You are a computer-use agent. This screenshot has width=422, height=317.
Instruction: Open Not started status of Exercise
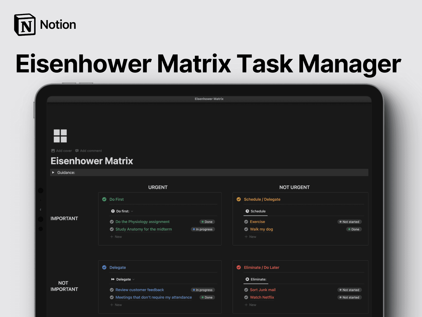click(x=349, y=222)
